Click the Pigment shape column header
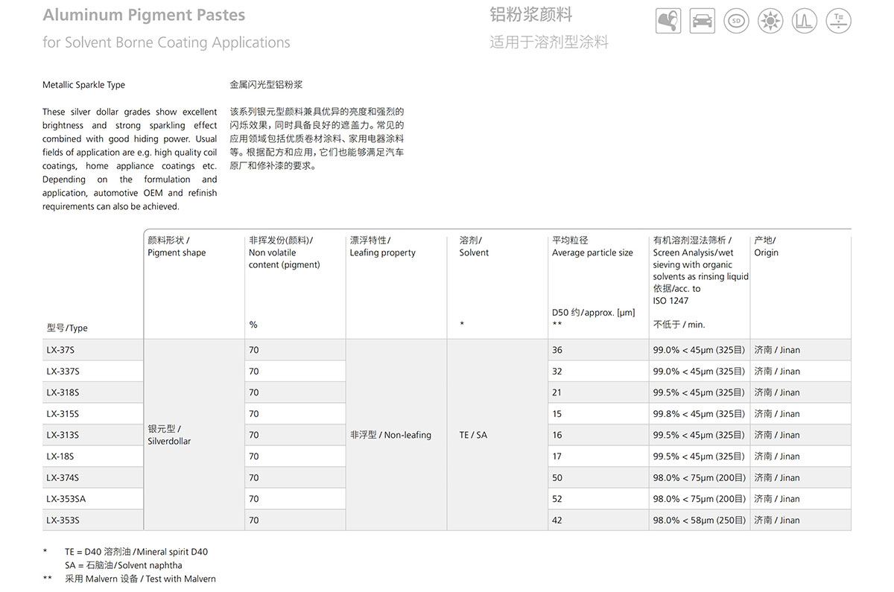894x592 pixels. click(x=177, y=252)
